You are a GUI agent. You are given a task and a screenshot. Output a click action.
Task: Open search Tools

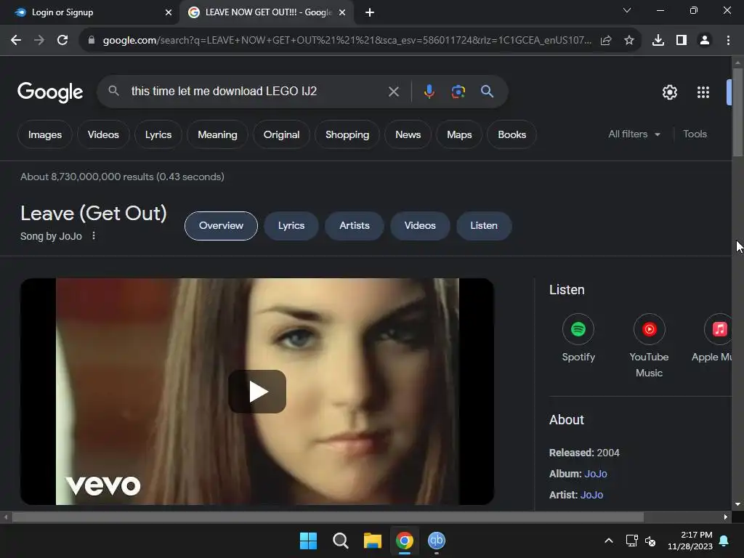(x=695, y=134)
